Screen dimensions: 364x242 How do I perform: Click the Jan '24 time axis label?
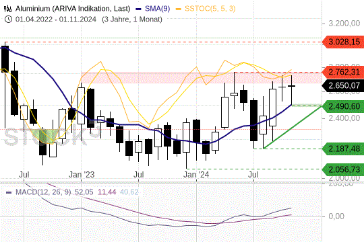pyautogui.click(x=196, y=175)
